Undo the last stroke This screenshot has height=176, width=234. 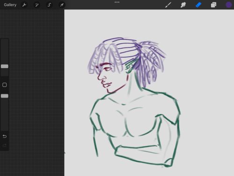point(5,137)
